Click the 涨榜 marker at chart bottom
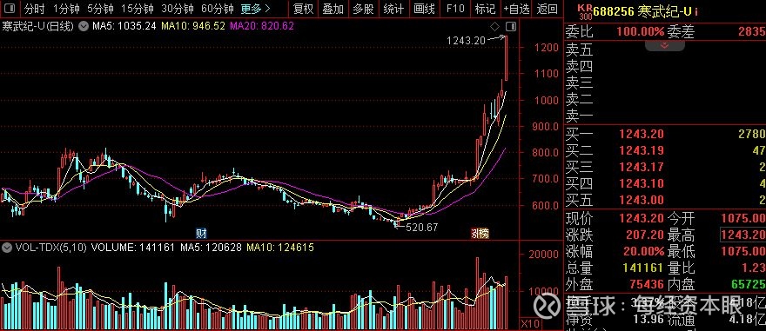The width and height of the screenshot is (766, 331). point(480,234)
